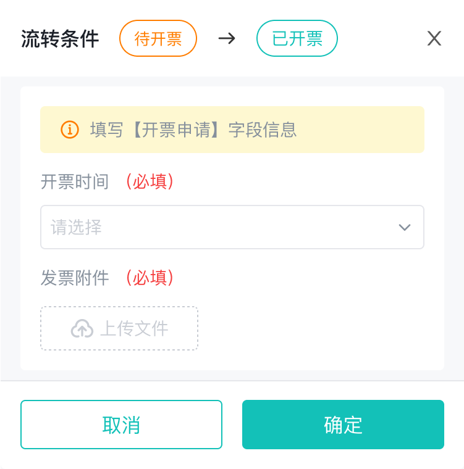Viewport: 464px width, 469px height.
Task: Select the teal 已开票 status tag
Action: pos(297,39)
